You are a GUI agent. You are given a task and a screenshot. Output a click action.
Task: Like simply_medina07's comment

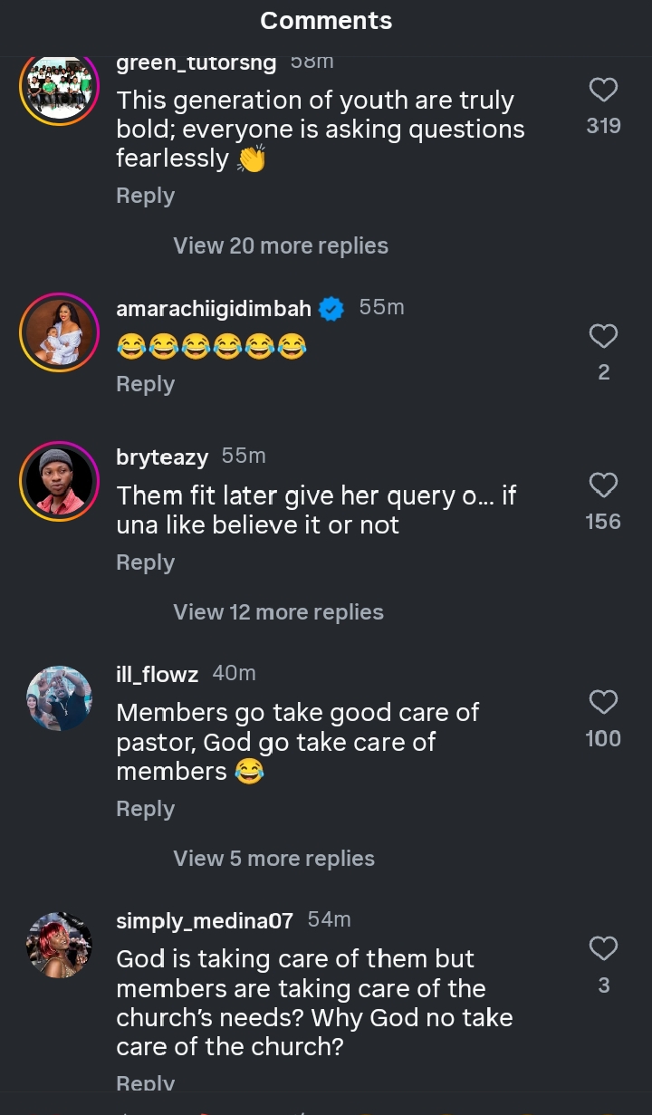tap(603, 949)
